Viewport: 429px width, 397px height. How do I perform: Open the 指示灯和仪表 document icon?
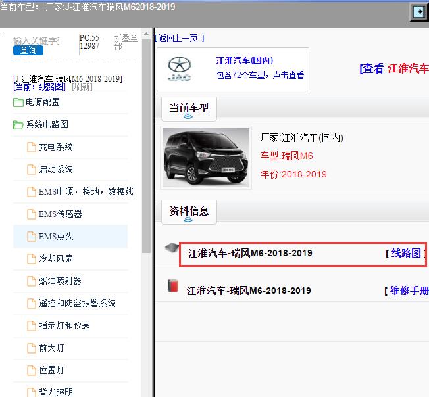[32, 326]
